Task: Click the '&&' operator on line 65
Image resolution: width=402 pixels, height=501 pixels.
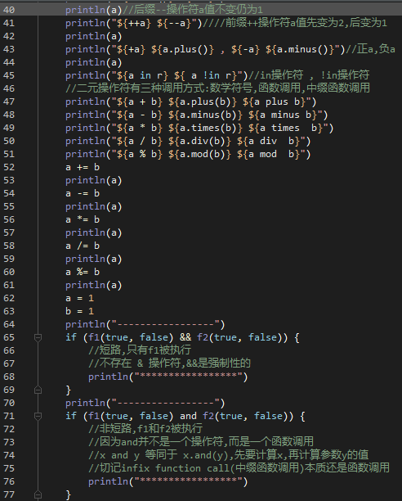Action: [185, 337]
